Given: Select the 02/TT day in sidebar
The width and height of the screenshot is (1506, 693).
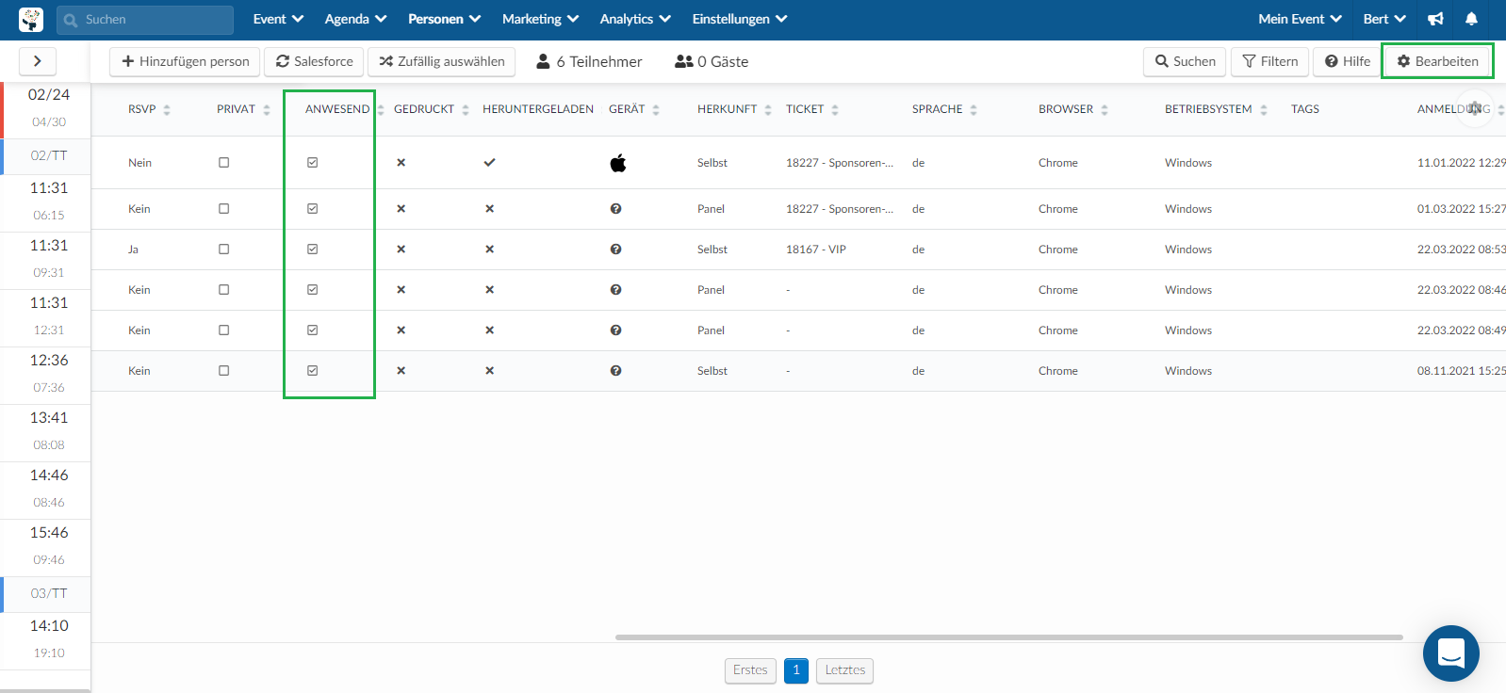Looking at the screenshot, I should tap(49, 155).
